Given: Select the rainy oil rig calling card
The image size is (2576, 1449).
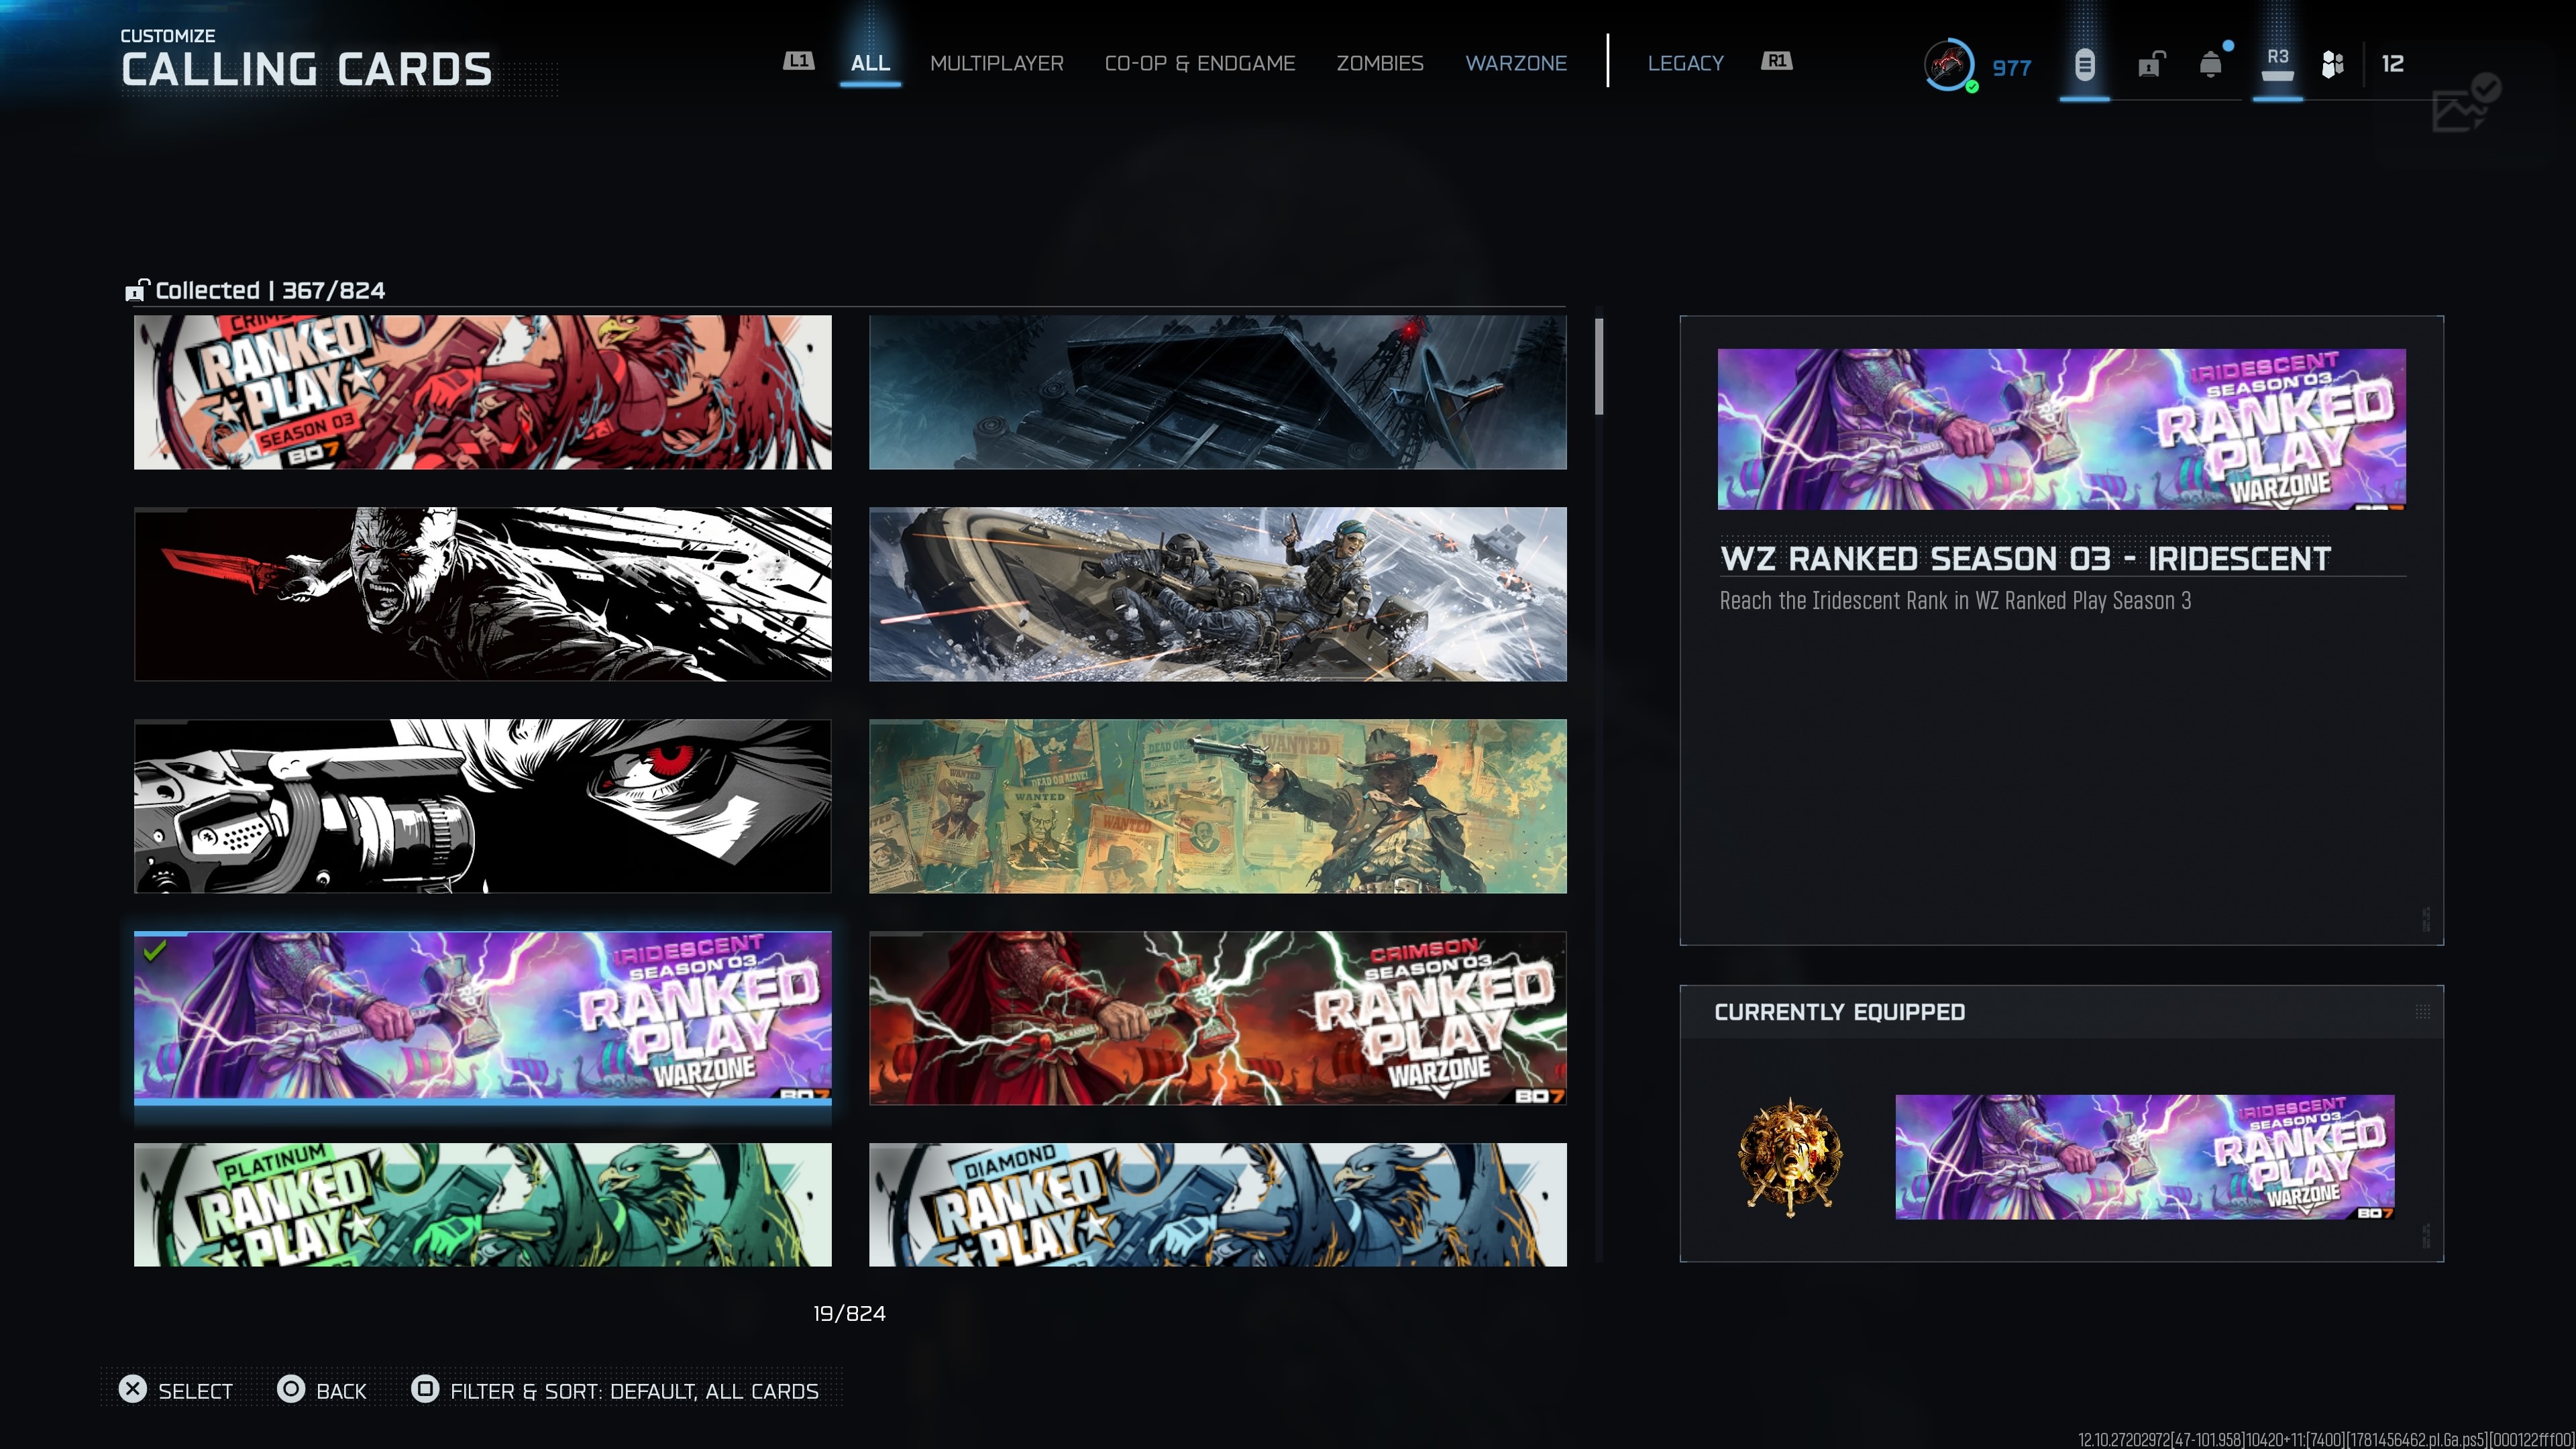Looking at the screenshot, I should pyautogui.click(x=1218, y=392).
